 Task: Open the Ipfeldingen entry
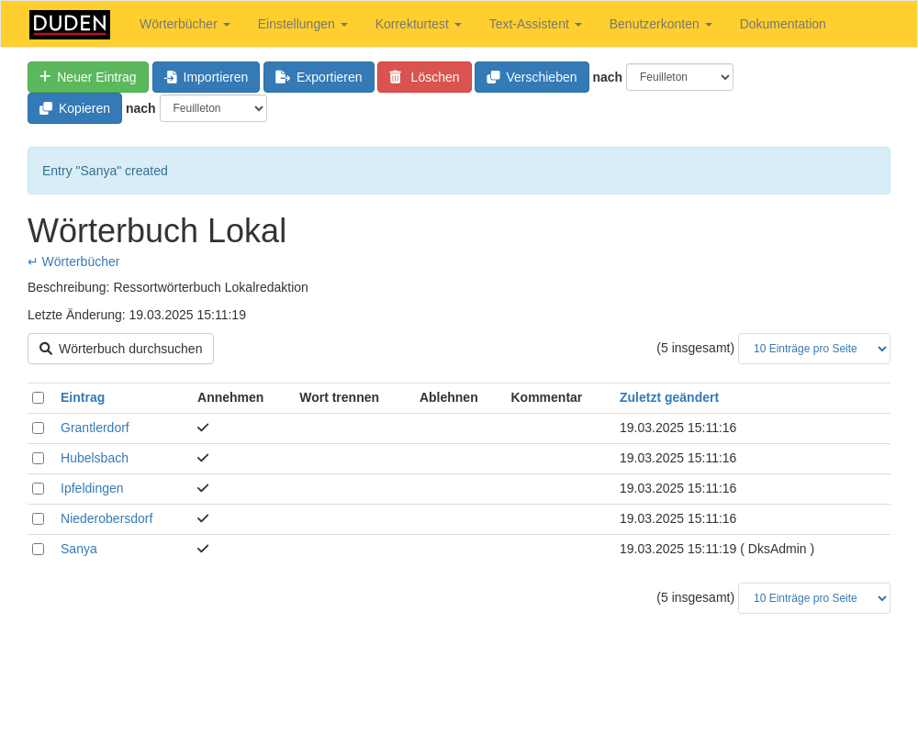pyautogui.click(x=92, y=488)
